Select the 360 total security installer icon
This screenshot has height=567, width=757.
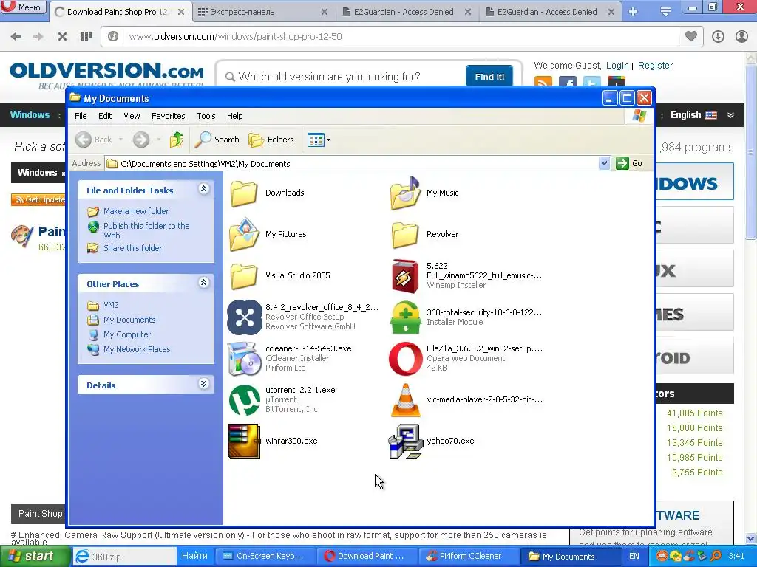405,317
